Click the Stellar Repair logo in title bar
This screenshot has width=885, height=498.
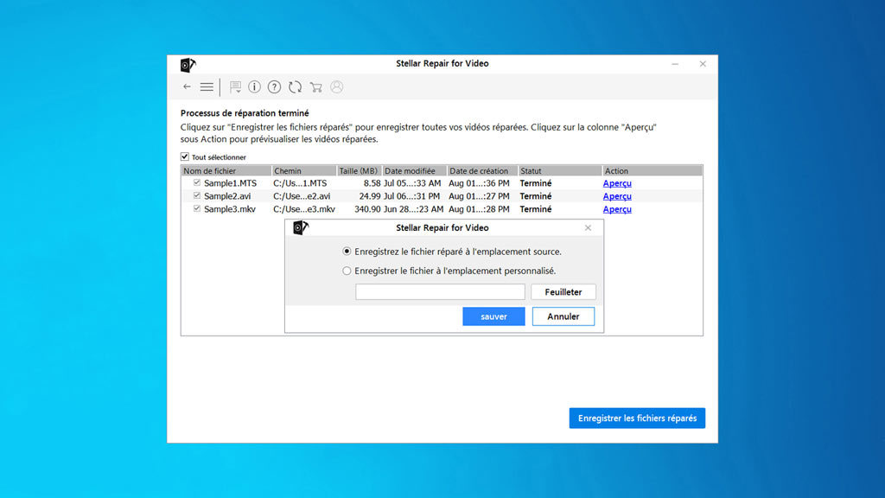[188, 64]
